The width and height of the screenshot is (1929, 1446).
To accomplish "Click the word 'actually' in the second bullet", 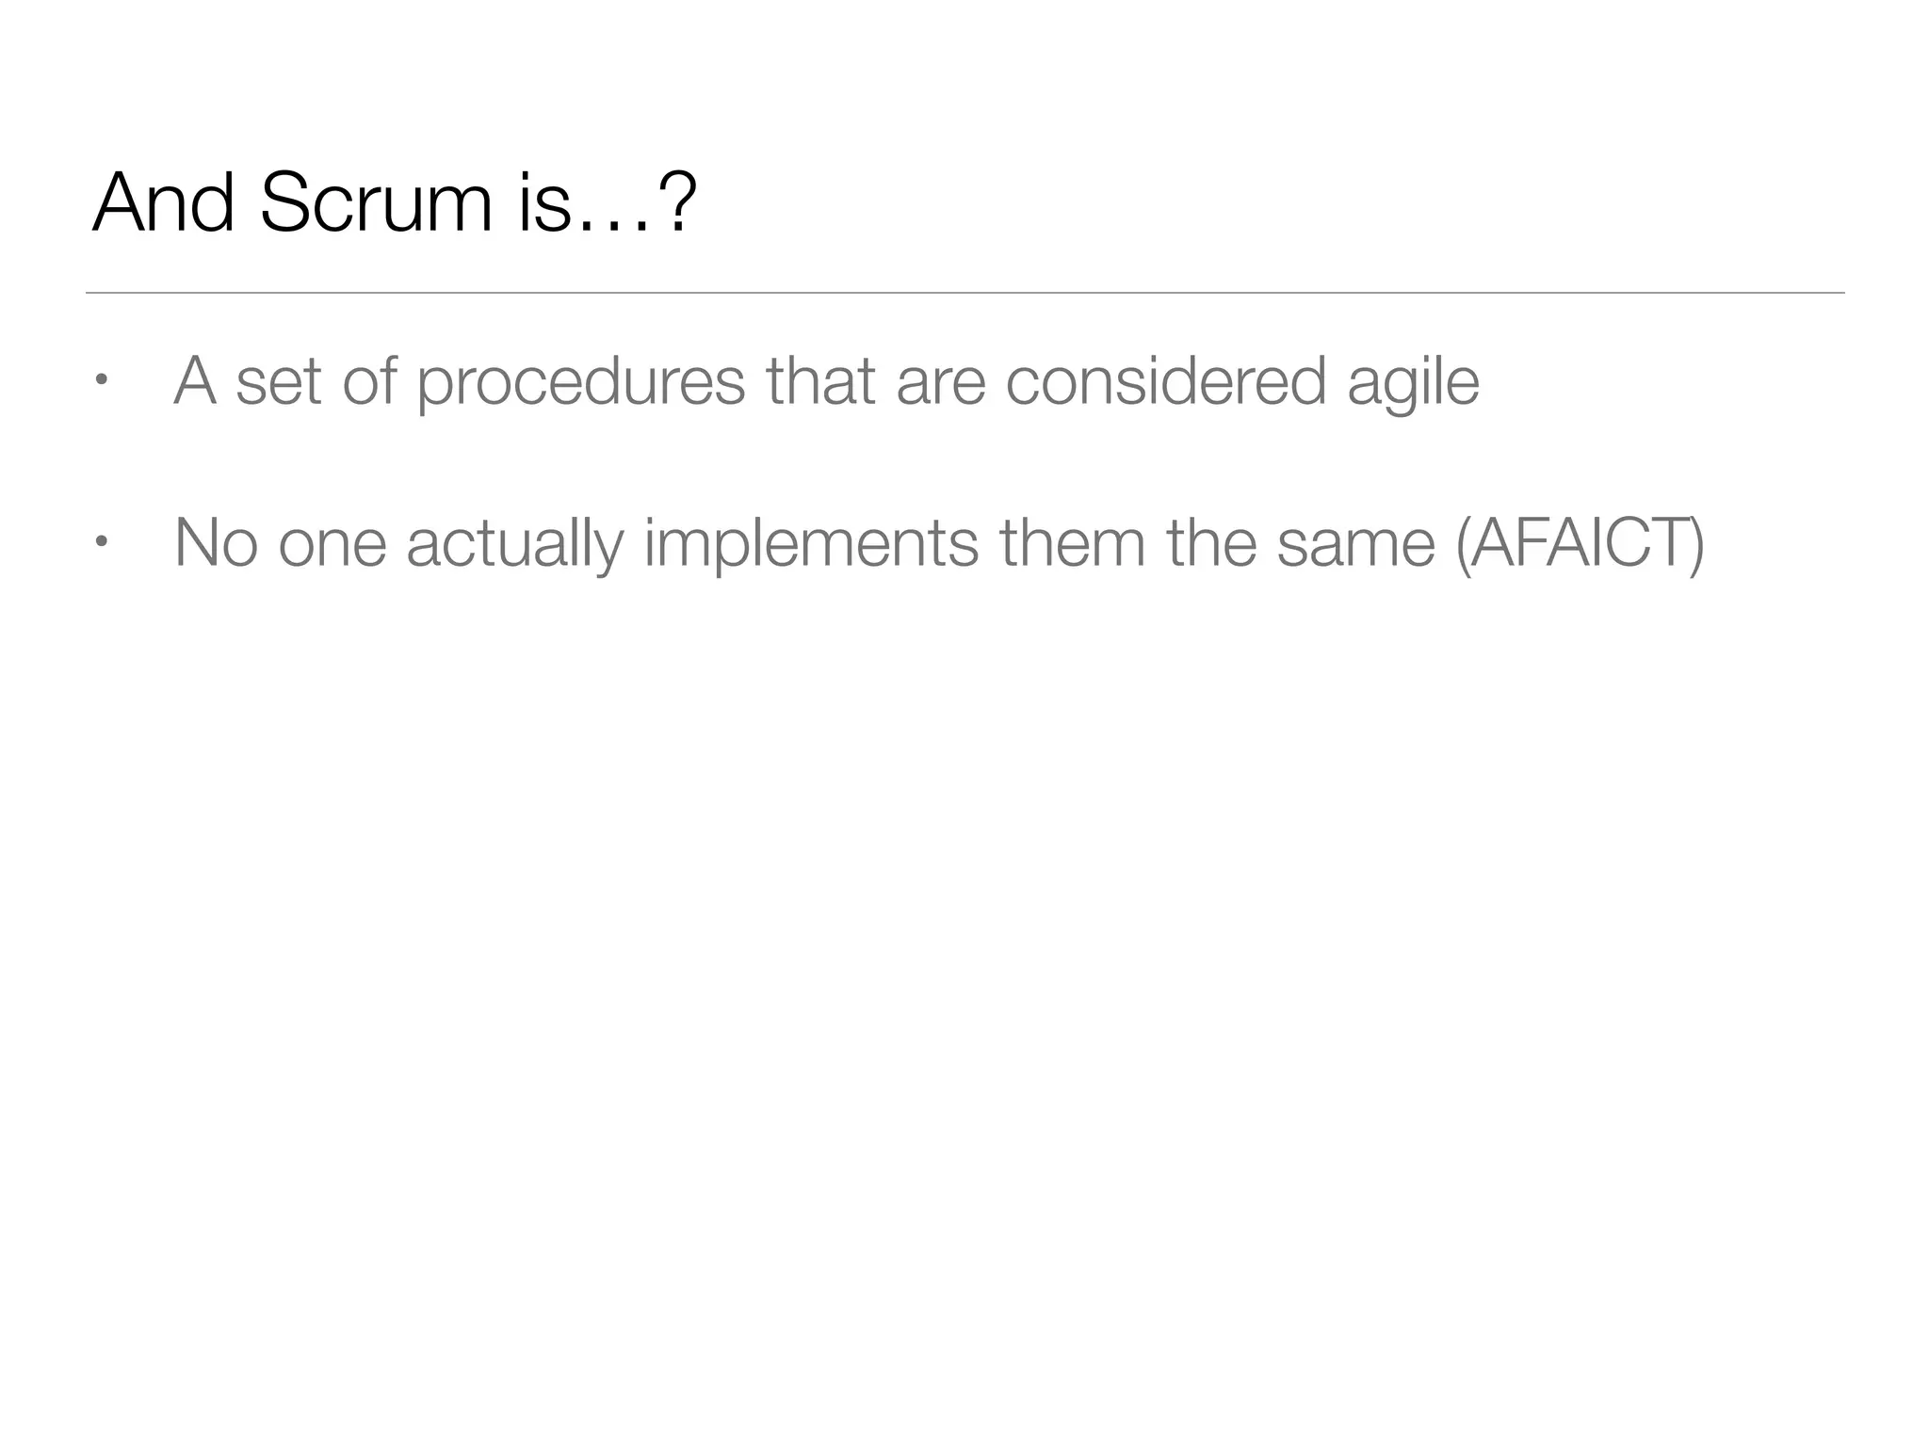I will (x=514, y=545).
